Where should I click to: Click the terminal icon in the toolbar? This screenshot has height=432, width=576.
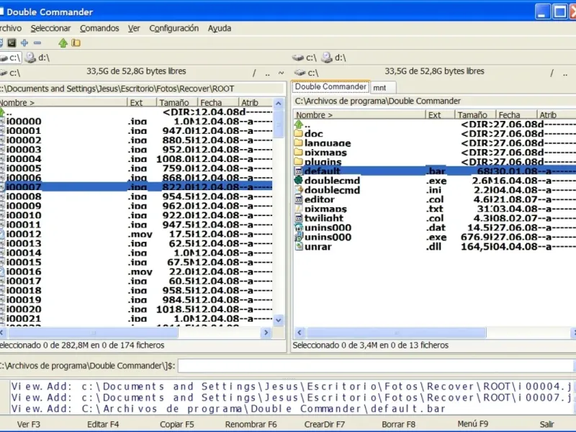[x=10, y=43]
